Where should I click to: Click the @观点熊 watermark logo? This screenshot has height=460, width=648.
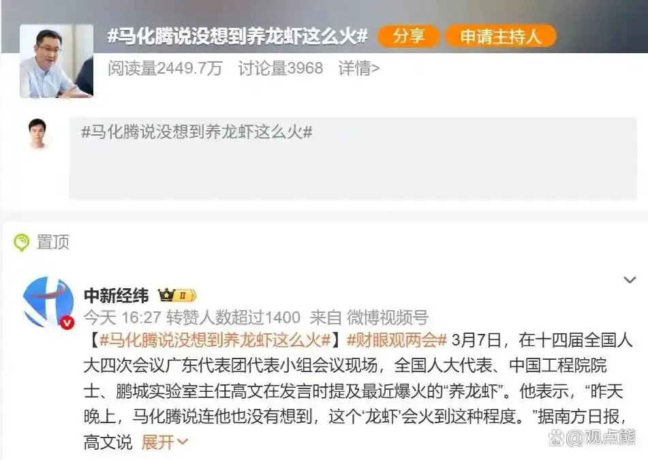pos(592,438)
